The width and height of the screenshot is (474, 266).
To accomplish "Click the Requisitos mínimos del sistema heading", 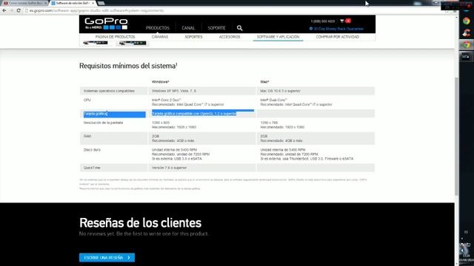I will click(x=128, y=66).
